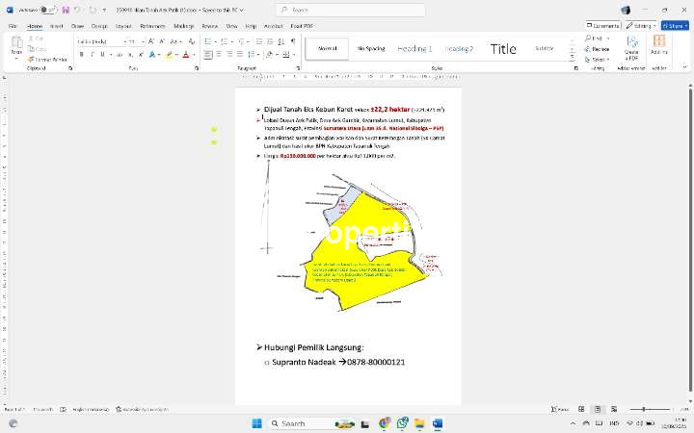Open the Design ribbon tab
The height and width of the screenshot is (433, 694).
(x=99, y=26)
